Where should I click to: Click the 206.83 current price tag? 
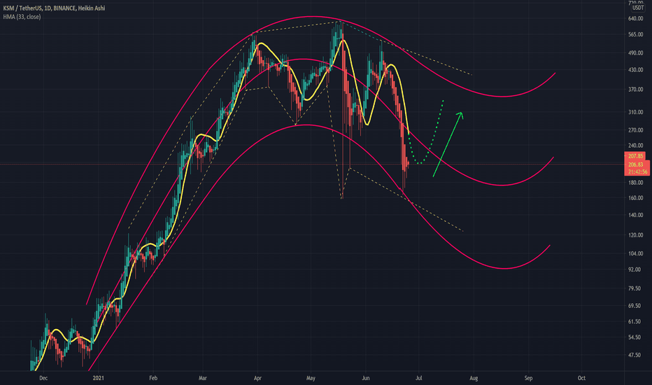click(636, 164)
